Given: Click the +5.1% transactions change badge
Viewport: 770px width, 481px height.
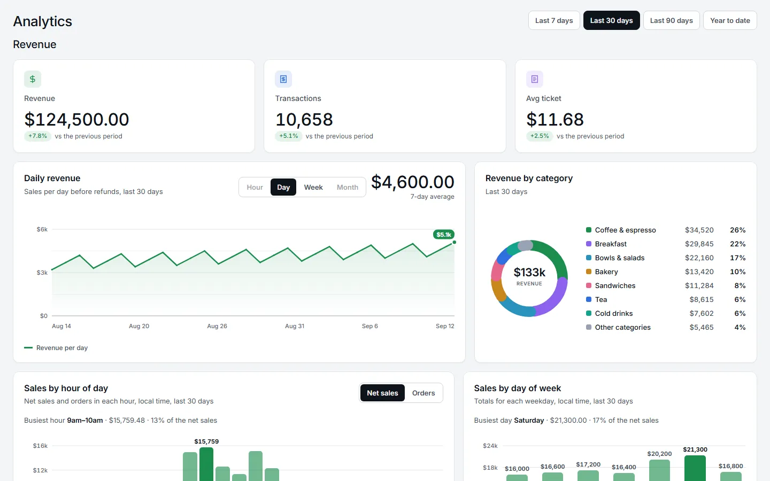Looking at the screenshot, I should [289, 136].
